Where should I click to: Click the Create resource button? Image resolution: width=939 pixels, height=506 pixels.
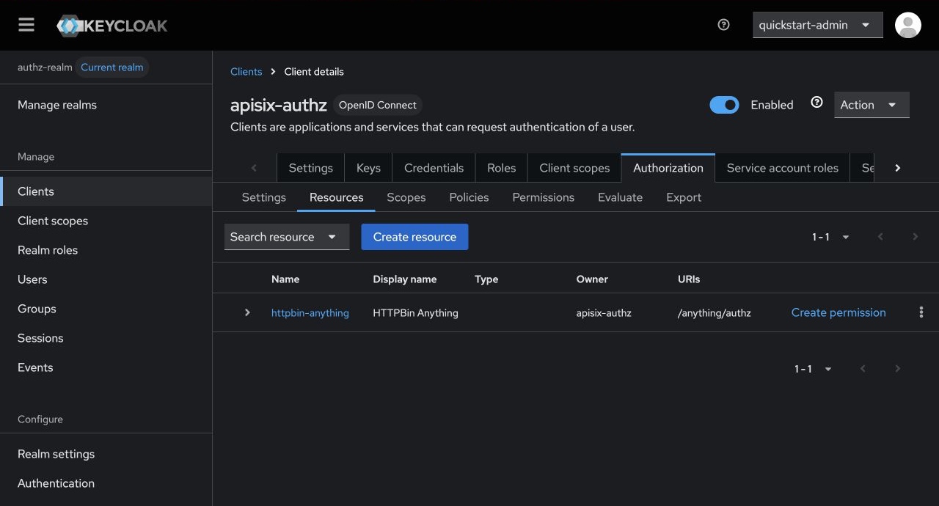pyautogui.click(x=414, y=237)
